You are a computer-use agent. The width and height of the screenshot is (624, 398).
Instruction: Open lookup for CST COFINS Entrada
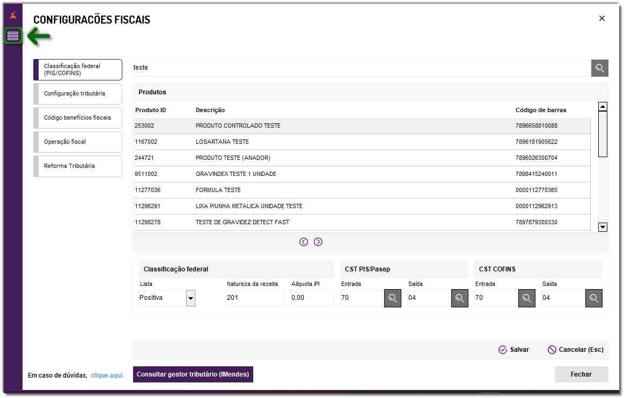(x=526, y=298)
